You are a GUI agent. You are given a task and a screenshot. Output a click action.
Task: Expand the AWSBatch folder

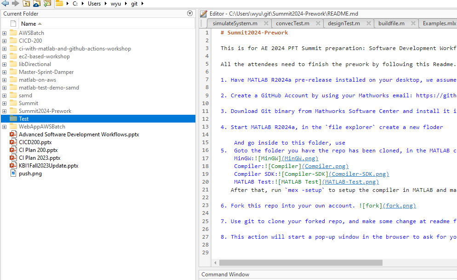(5, 33)
